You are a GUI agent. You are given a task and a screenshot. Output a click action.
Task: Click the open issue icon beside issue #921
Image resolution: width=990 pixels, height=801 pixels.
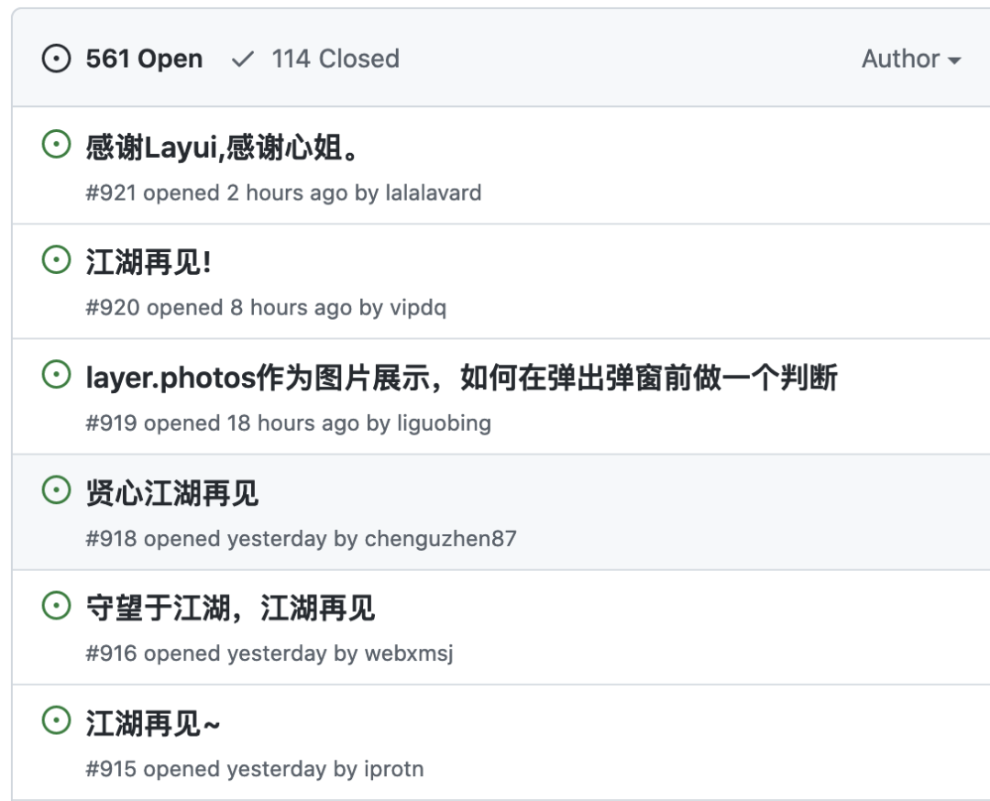pos(57,145)
